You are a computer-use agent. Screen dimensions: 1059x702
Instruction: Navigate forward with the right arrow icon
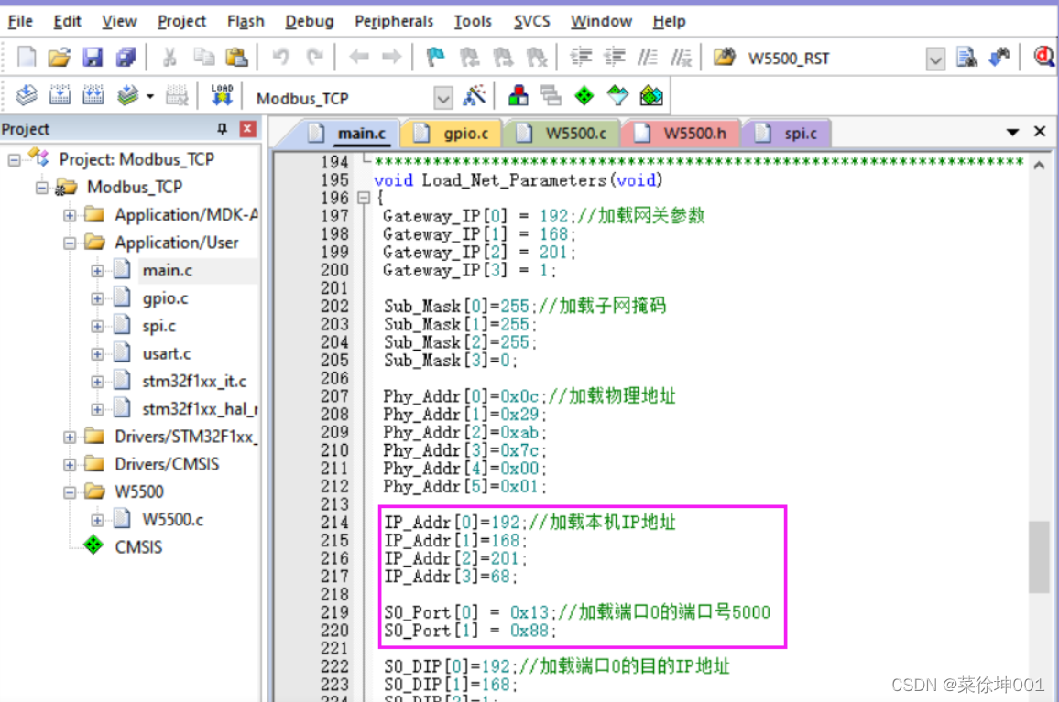point(392,58)
